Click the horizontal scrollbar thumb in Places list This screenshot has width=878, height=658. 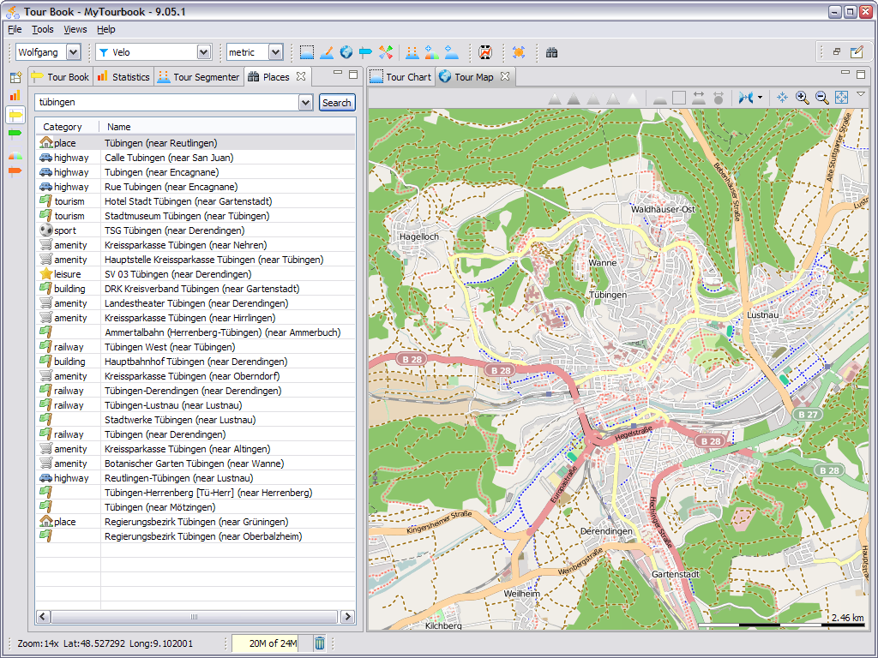[195, 617]
